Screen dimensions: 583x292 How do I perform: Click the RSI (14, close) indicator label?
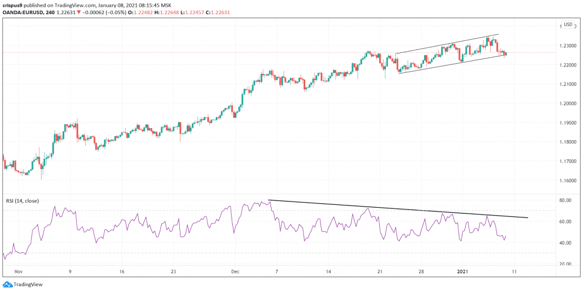click(22, 201)
